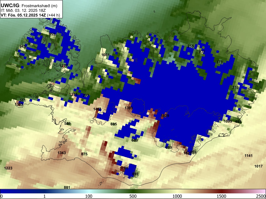This screenshot has width=266, height=199.
Task: Select the map label 1215
Action: 73,95
